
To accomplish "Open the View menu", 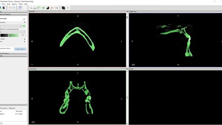I will click(x=3, y=4).
